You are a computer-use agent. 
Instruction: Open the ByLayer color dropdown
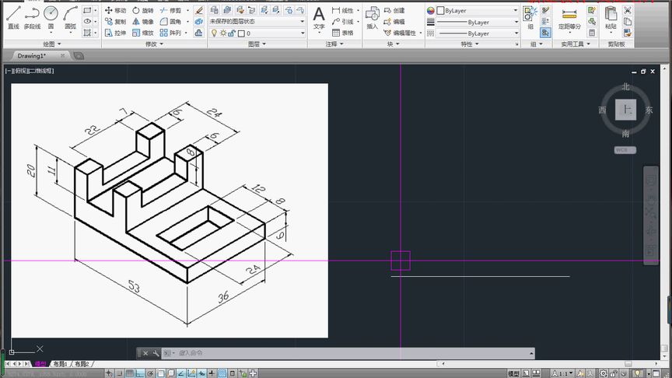pyautogui.click(x=478, y=10)
